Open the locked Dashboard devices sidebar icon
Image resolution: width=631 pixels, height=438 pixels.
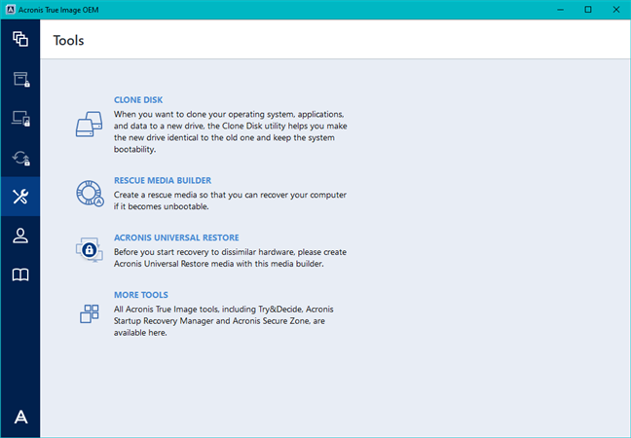pyautogui.click(x=20, y=119)
